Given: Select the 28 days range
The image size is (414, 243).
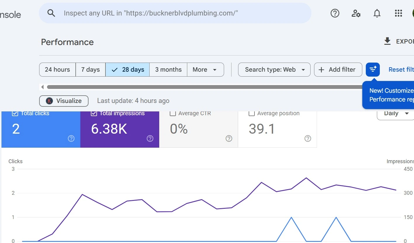Looking at the screenshot, I should [127, 70].
